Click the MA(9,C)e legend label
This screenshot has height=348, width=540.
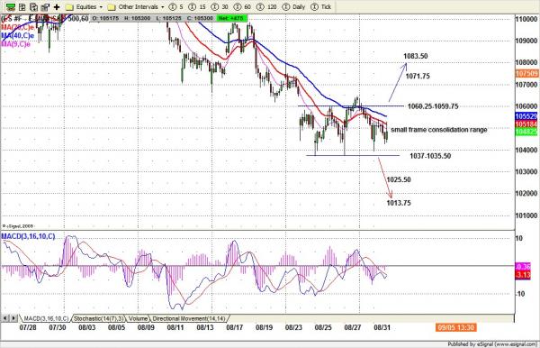pyautogui.click(x=16, y=44)
